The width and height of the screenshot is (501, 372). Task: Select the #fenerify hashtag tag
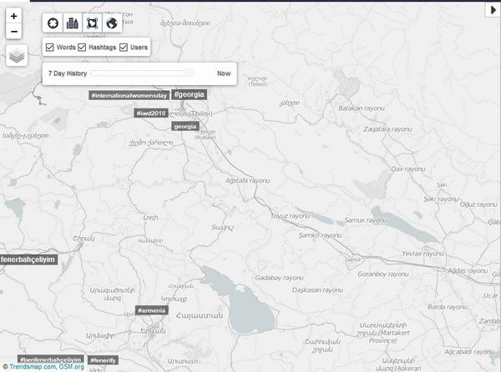103,359
